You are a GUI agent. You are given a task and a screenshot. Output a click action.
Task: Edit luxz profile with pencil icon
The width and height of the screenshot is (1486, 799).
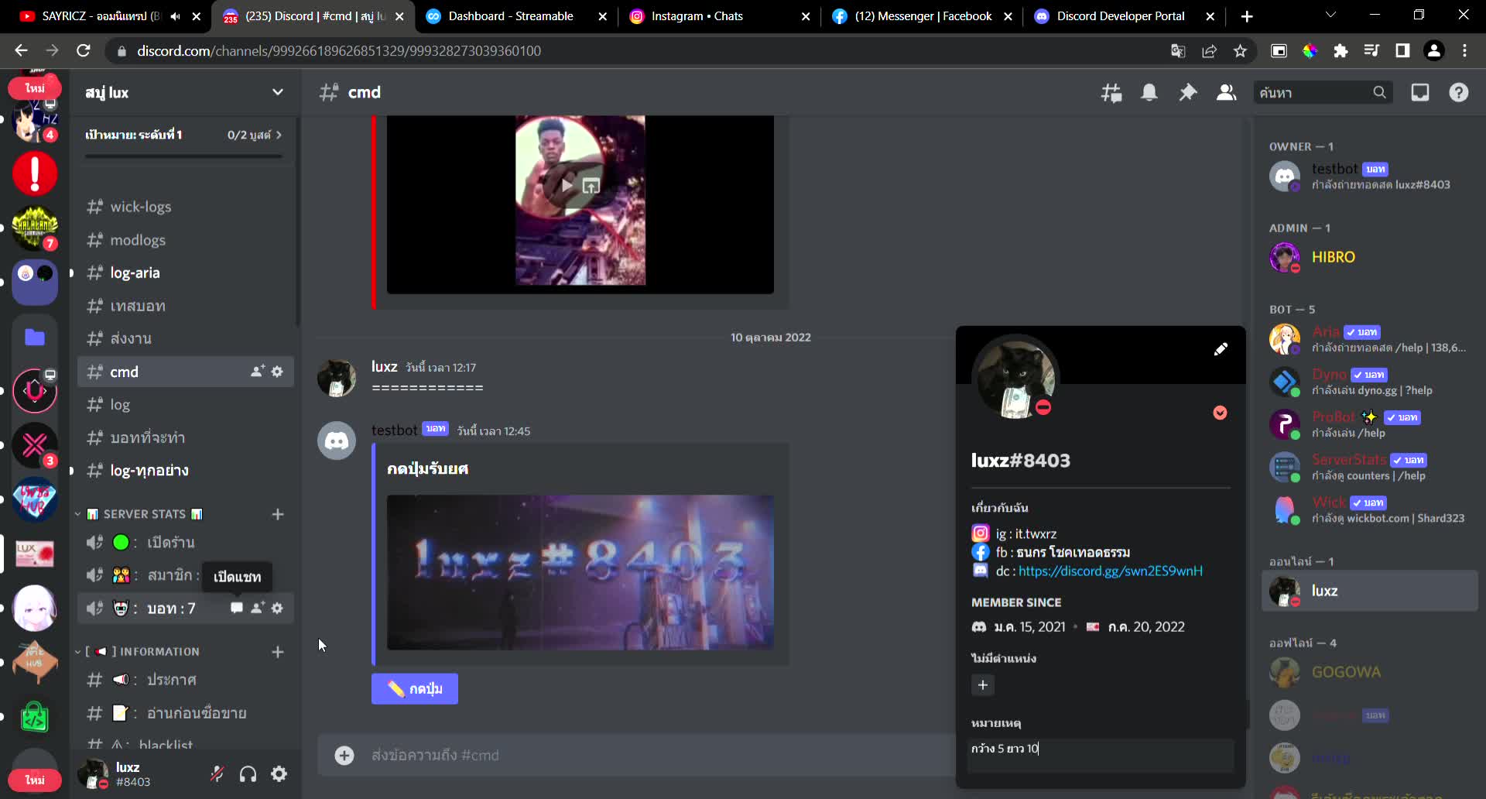click(1221, 349)
